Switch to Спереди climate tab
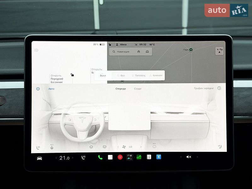252x189 pixels. [121, 89]
